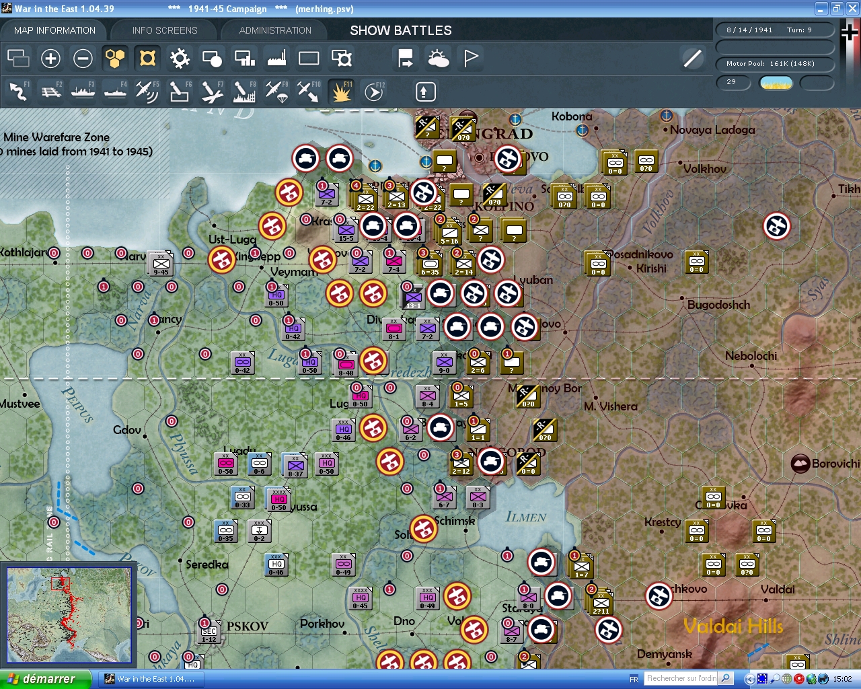Click the rectangle with gear icon
The width and height of the screenshot is (861, 689).
(342, 59)
